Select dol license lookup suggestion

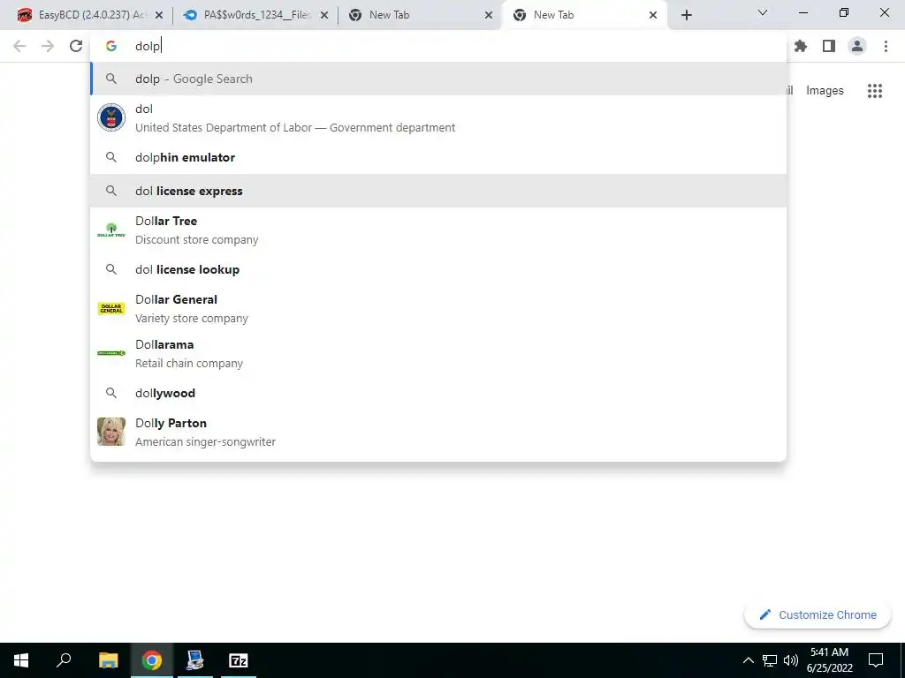438,269
